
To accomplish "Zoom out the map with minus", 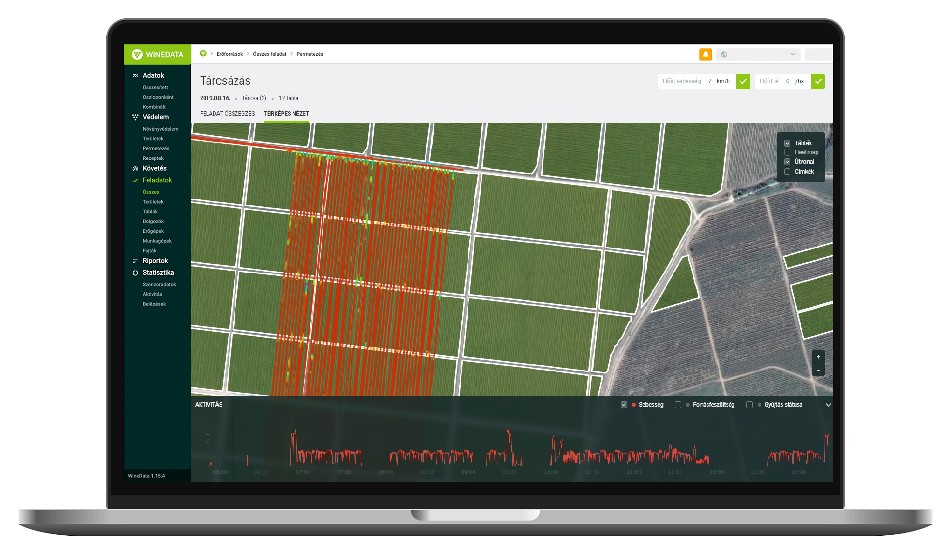I will point(818,370).
